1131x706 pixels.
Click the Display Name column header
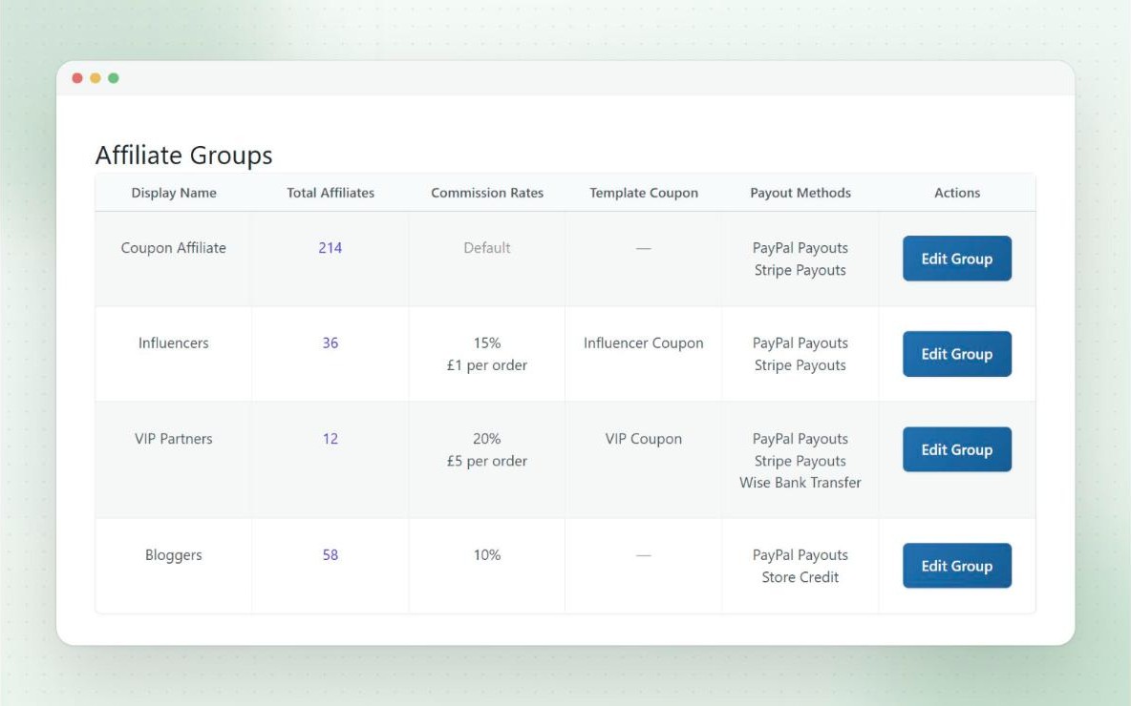(174, 193)
